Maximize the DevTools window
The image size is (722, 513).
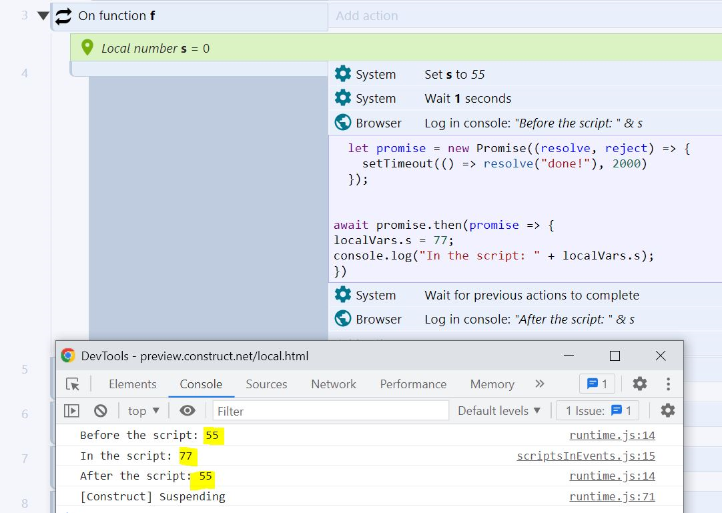(615, 356)
